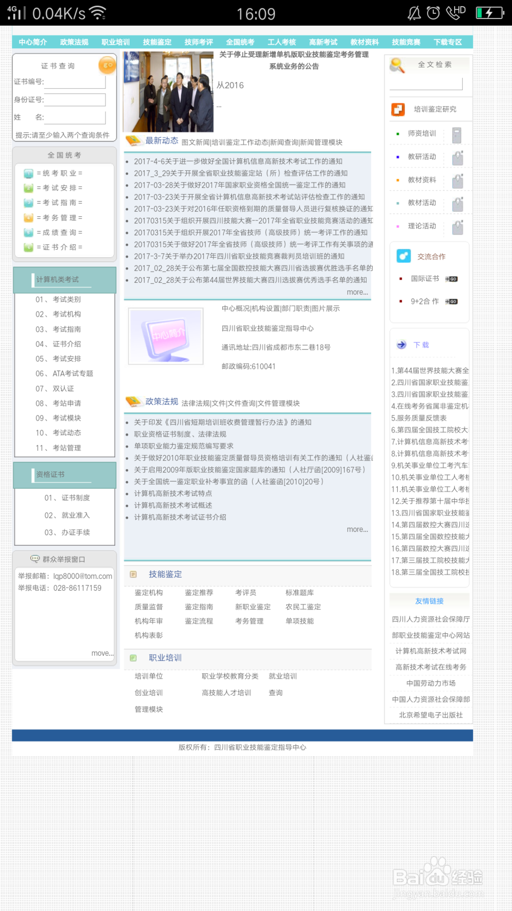This screenshot has height=911, width=512.
Task: Click the chat bubble icon by 群众举报窗口
Action: click(x=35, y=558)
